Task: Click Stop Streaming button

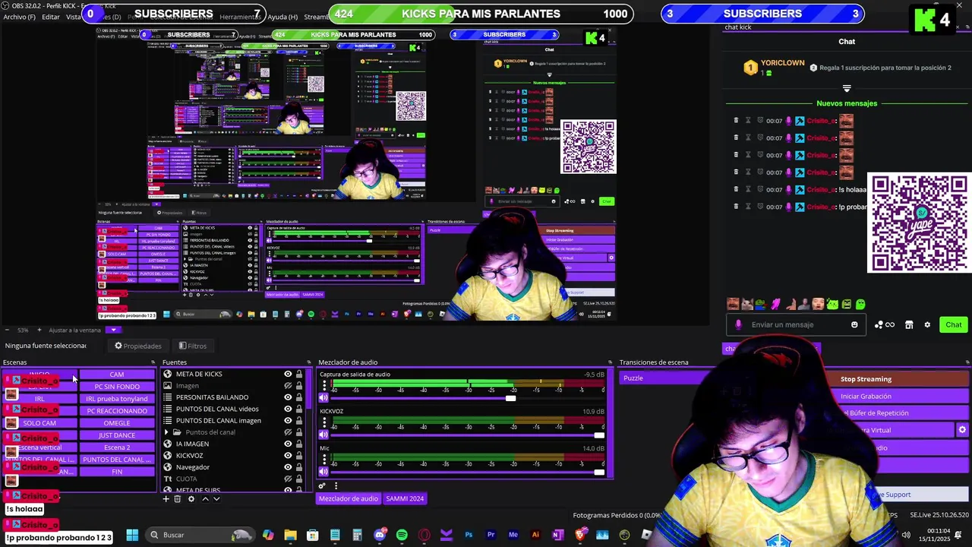Action: pyautogui.click(x=866, y=379)
